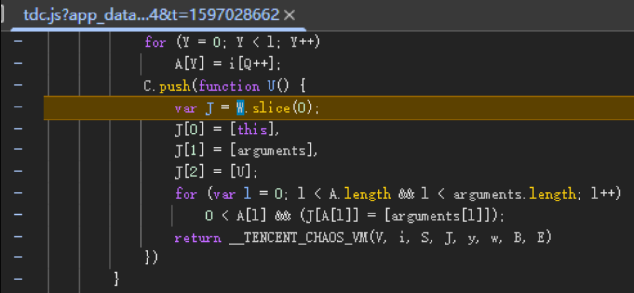Click gutter marker beside 'for (var l = 0' line
The height and width of the screenshot is (293, 634).
18,194
